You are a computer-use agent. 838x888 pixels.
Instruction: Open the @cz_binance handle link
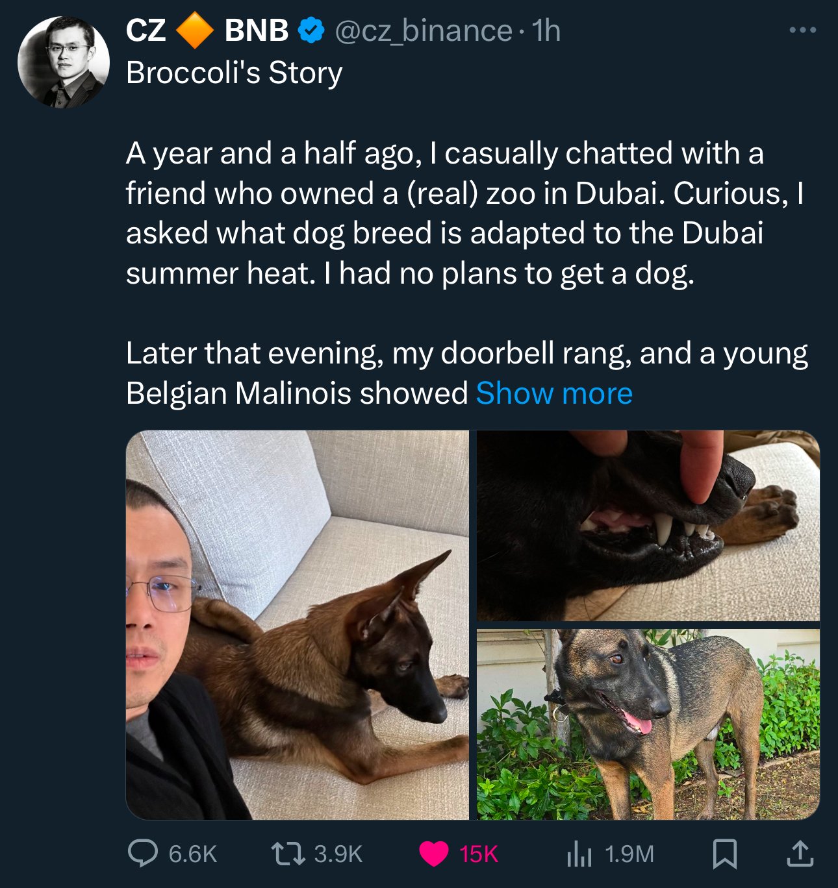click(x=423, y=31)
